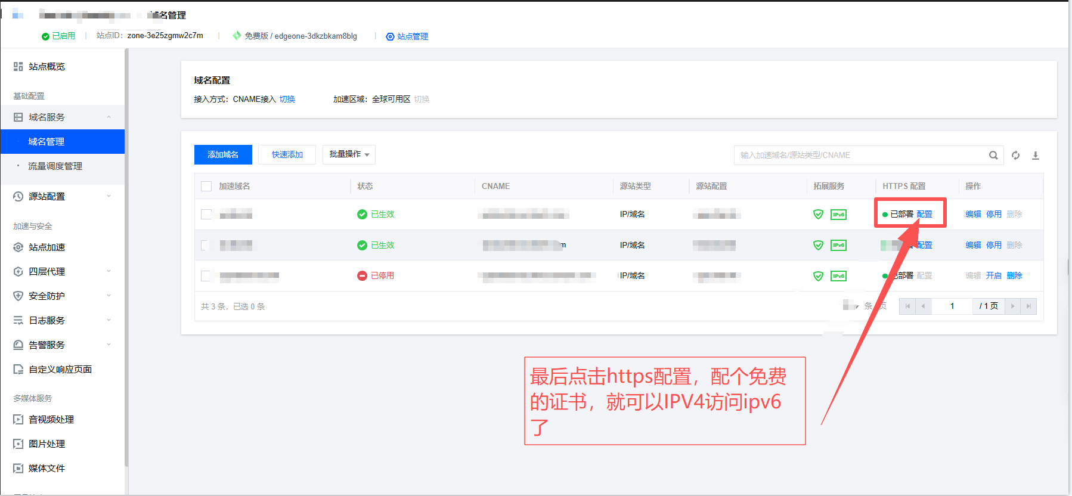Tick the checkbox of the first domain row
This screenshot has height=496, width=1072.
[x=206, y=214]
